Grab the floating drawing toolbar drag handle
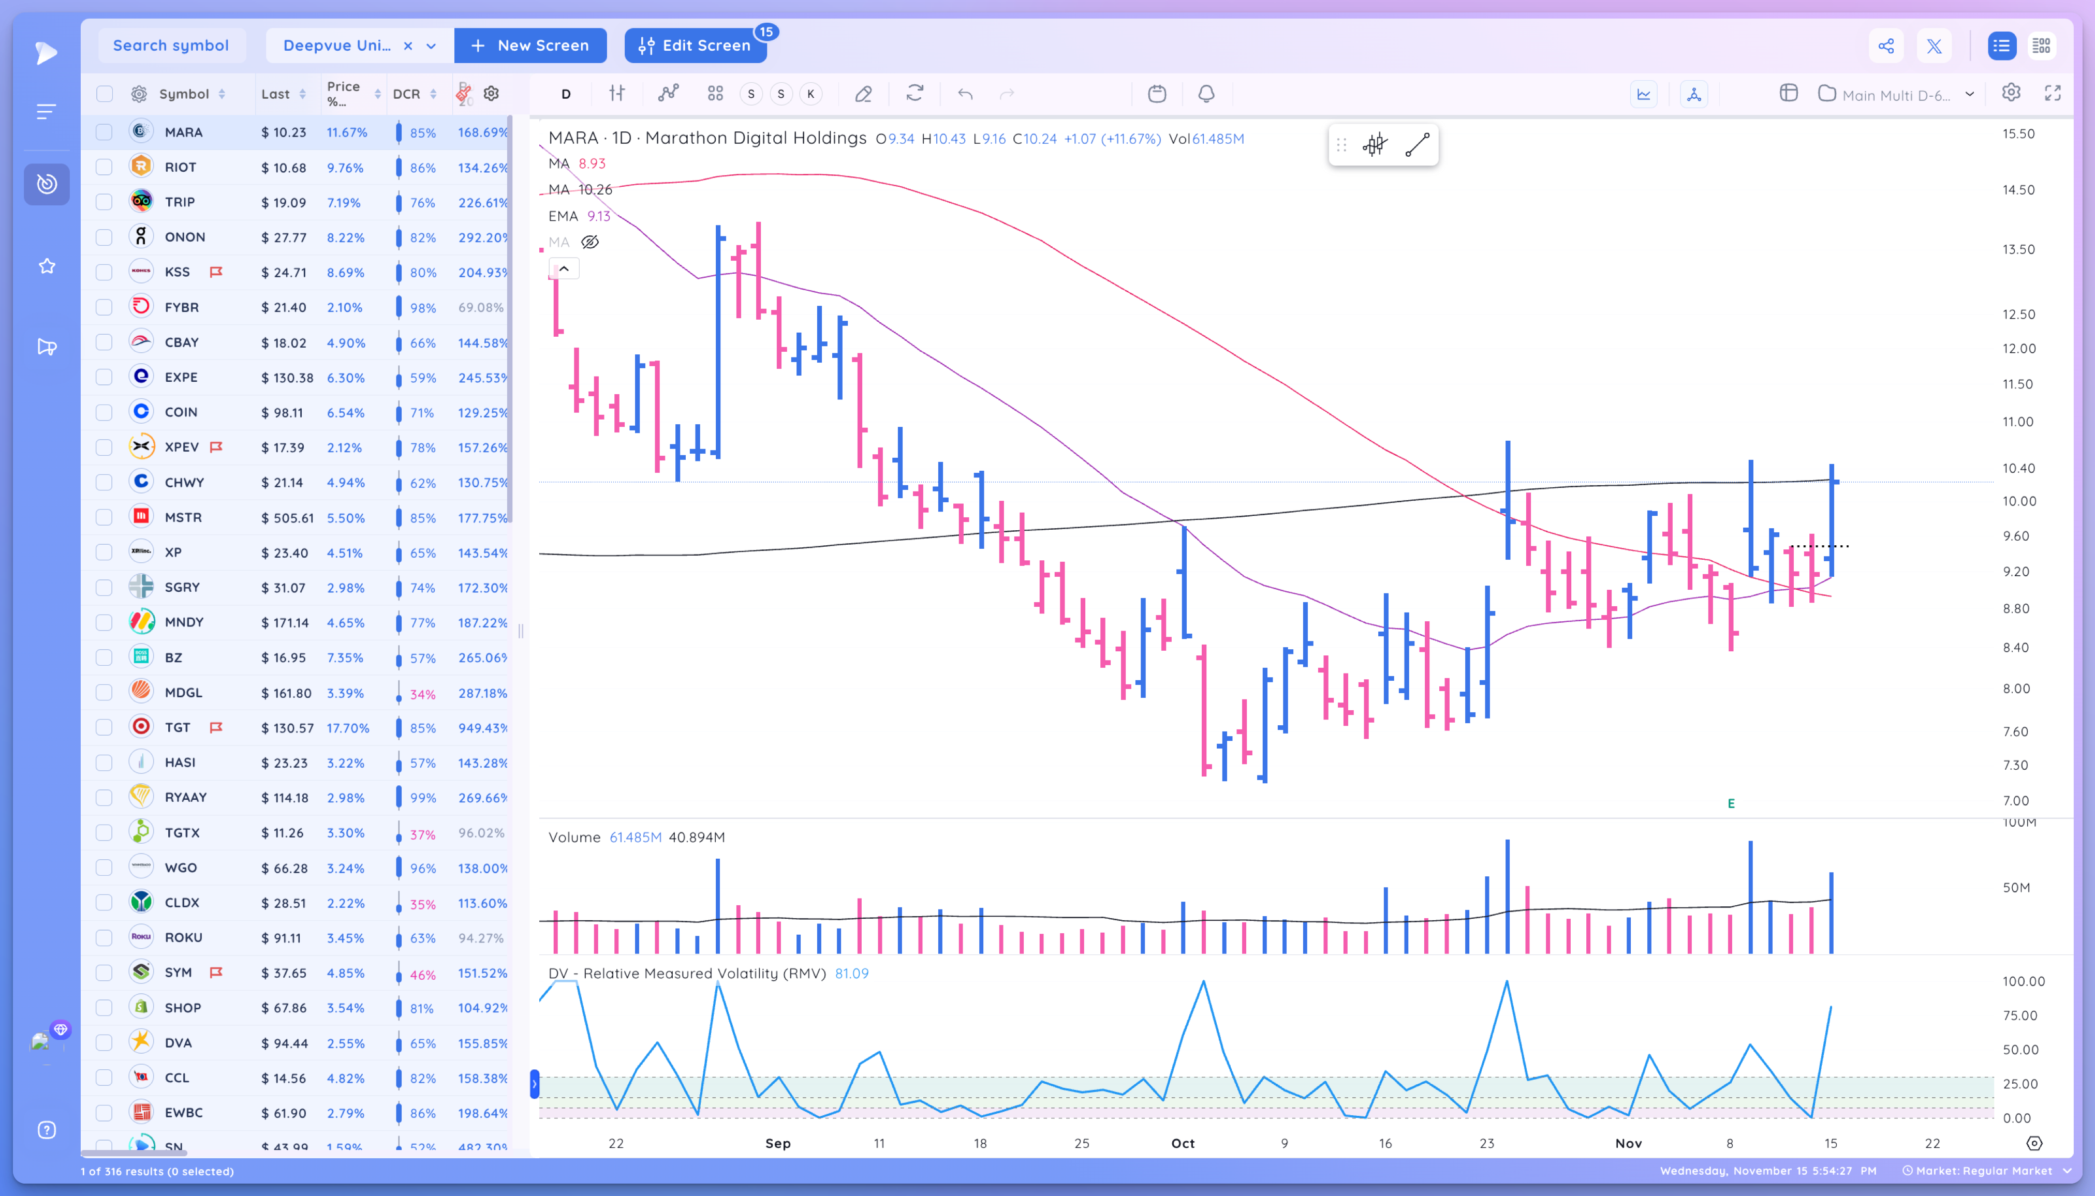The width and height of the screenshot is (2095, 1196). point(1341,145)
